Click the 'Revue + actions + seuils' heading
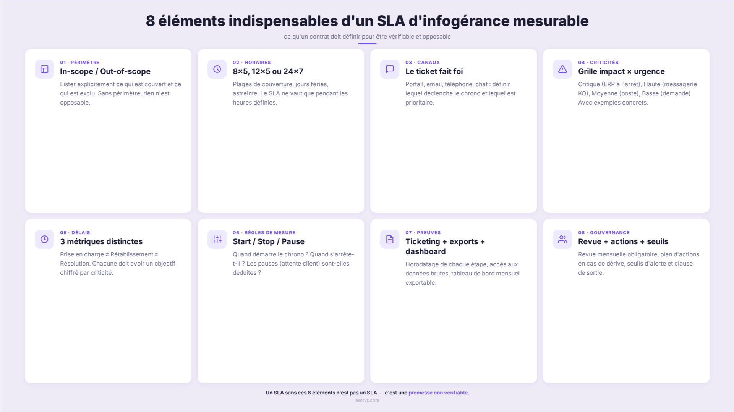 [x=623, y=241]
